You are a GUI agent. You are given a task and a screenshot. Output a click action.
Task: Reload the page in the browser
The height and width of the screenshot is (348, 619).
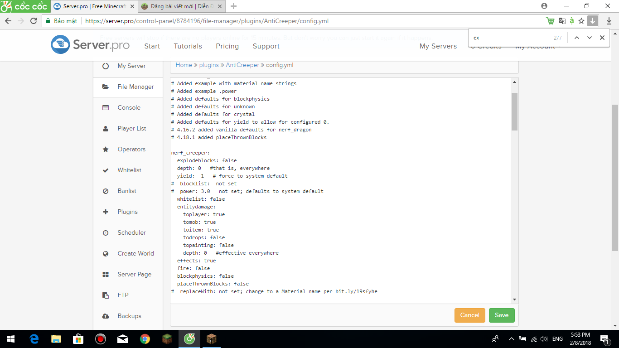click(x=33, y=21)
